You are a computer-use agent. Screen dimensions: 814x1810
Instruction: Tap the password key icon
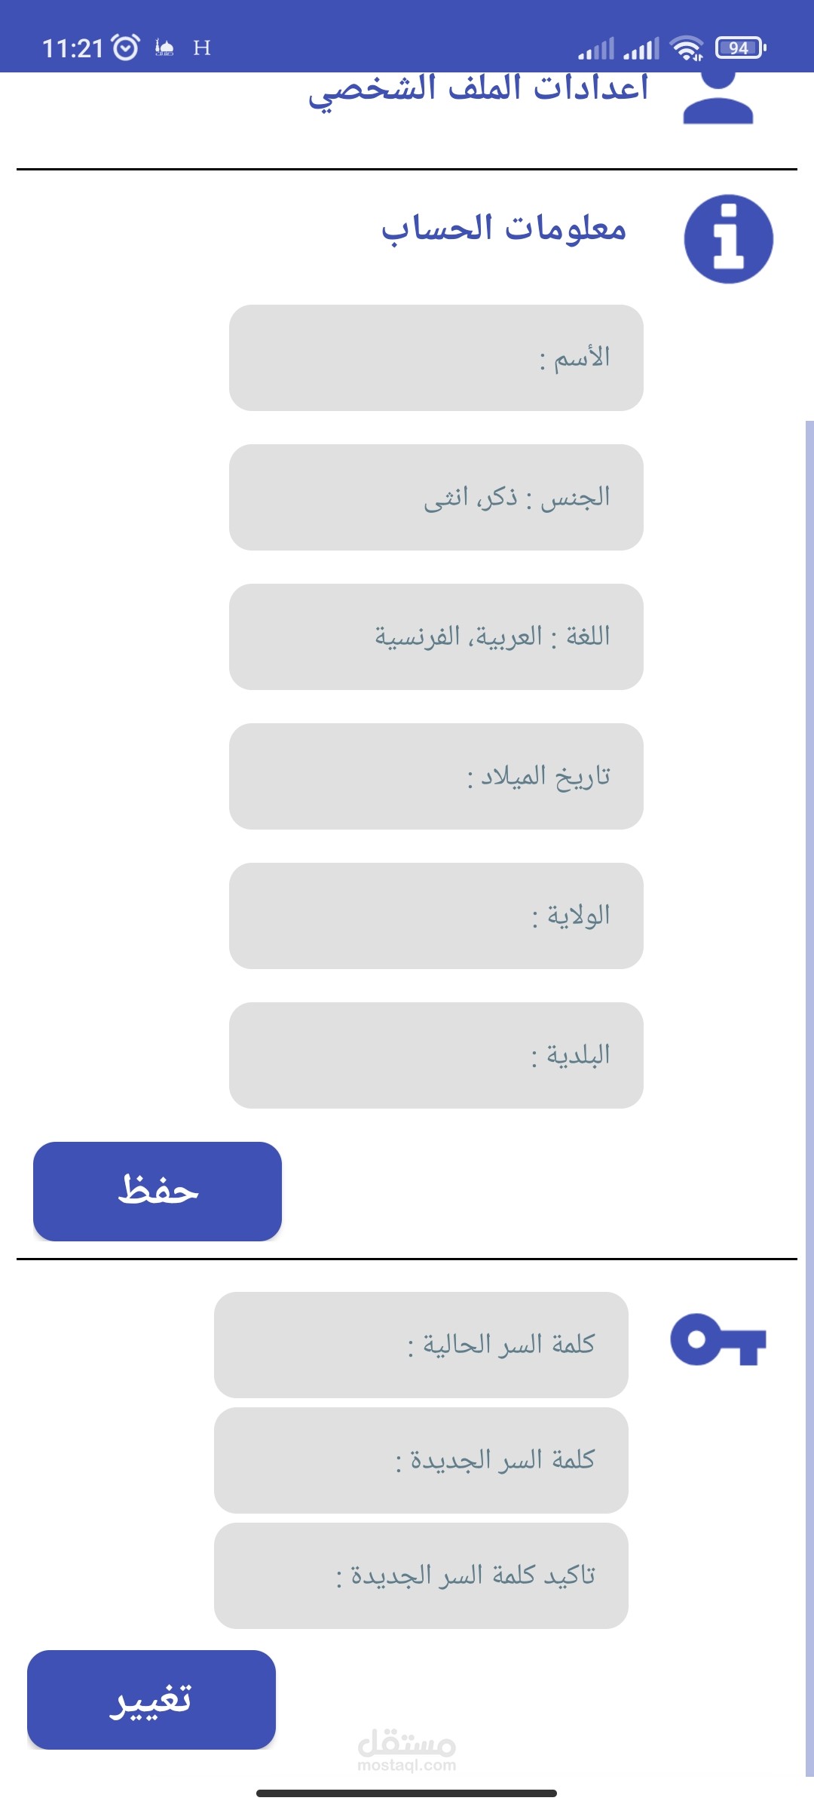pos(718,1339)
